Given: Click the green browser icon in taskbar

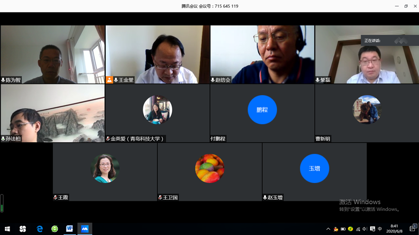Looking at the screenshot, I should pyautogui.click(x=55, y=229).
